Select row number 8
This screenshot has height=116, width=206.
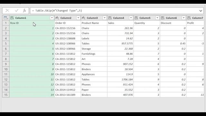(6, 59)
